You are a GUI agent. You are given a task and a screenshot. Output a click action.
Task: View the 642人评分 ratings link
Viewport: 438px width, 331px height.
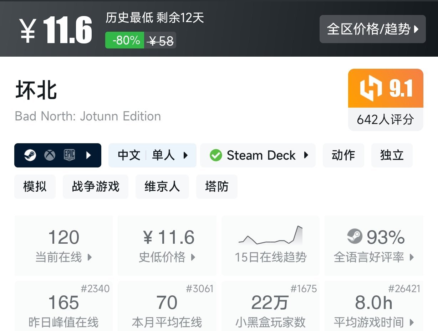pos(385,120)
